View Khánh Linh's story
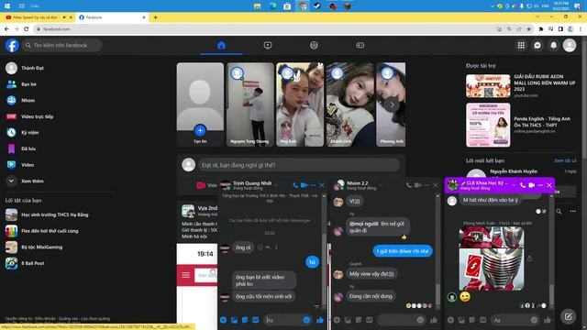 pos(350,104)
